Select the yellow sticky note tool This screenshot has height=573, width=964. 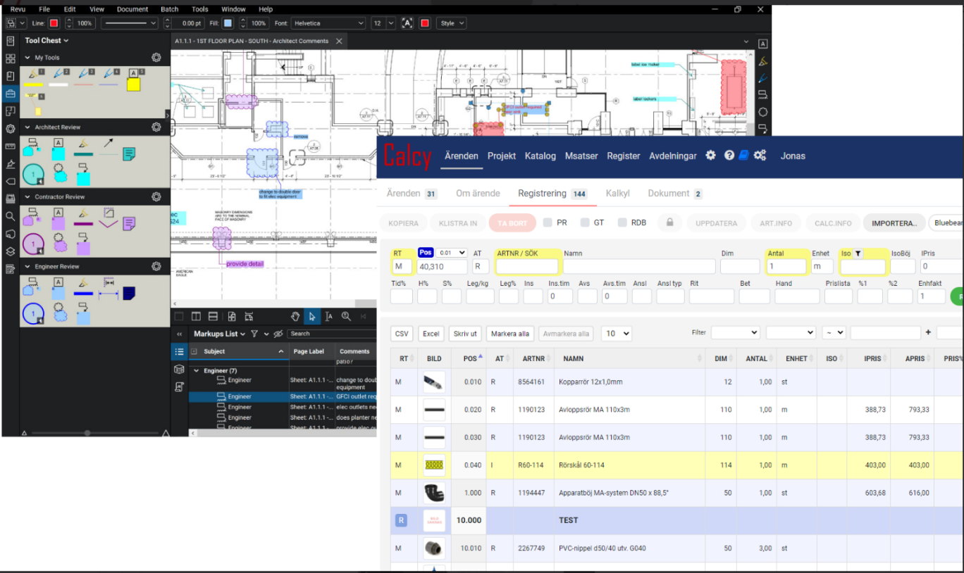pyautogui.click(x=132, y=84)
